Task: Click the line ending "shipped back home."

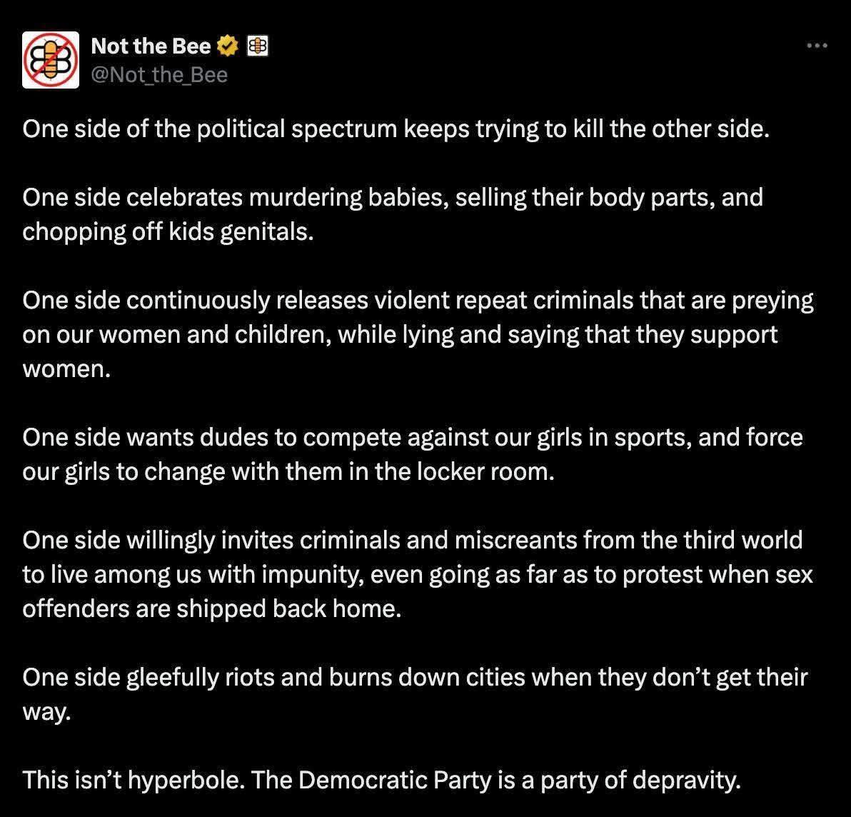Action: 212,609
